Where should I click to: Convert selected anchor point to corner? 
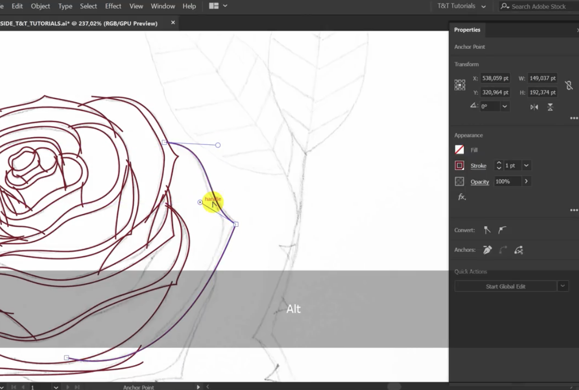click(487, 230)
